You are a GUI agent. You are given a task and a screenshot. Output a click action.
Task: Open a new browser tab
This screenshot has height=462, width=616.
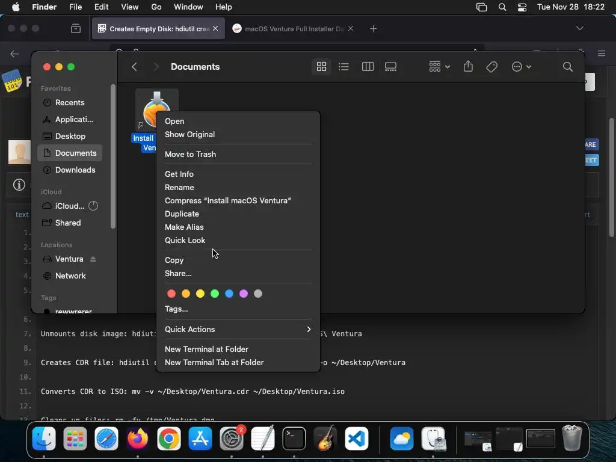coord(373,29)
